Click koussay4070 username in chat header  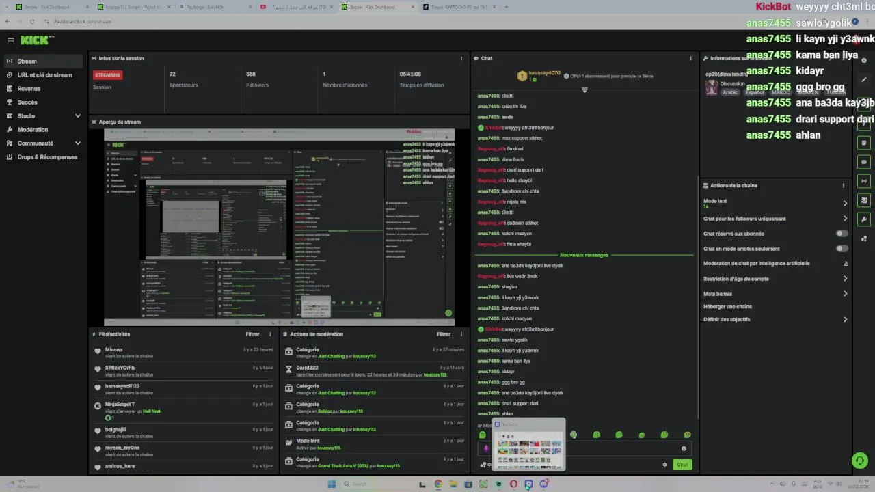coord(544,73)
